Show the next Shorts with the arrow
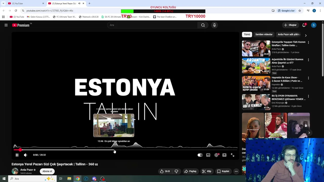This screenshot has width=324, height=182. coord(309,133)
